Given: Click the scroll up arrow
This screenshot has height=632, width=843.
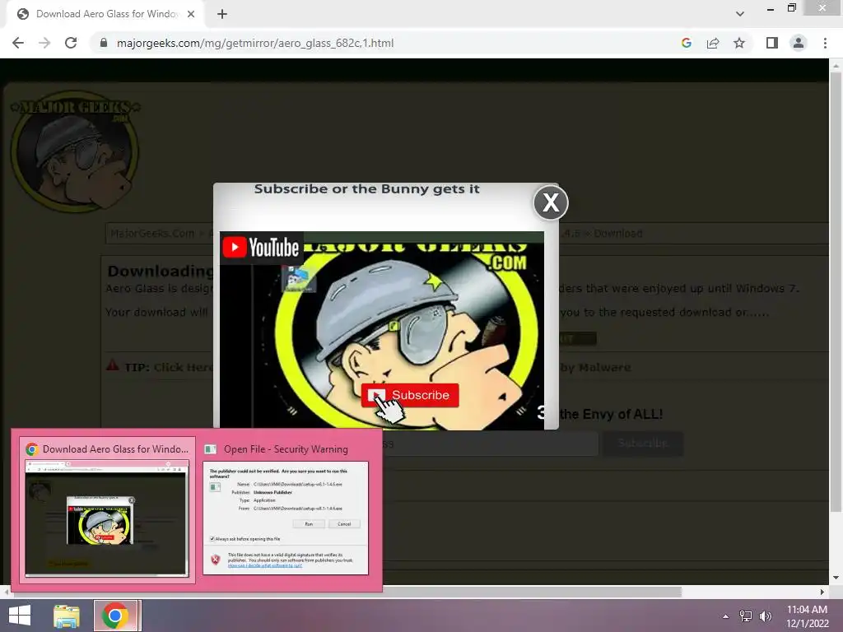Looking at the screenshot, I should coord(836,65).
